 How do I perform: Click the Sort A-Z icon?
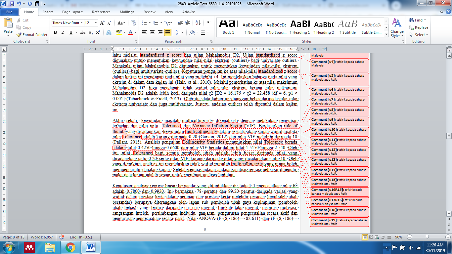tap(198, 23)
